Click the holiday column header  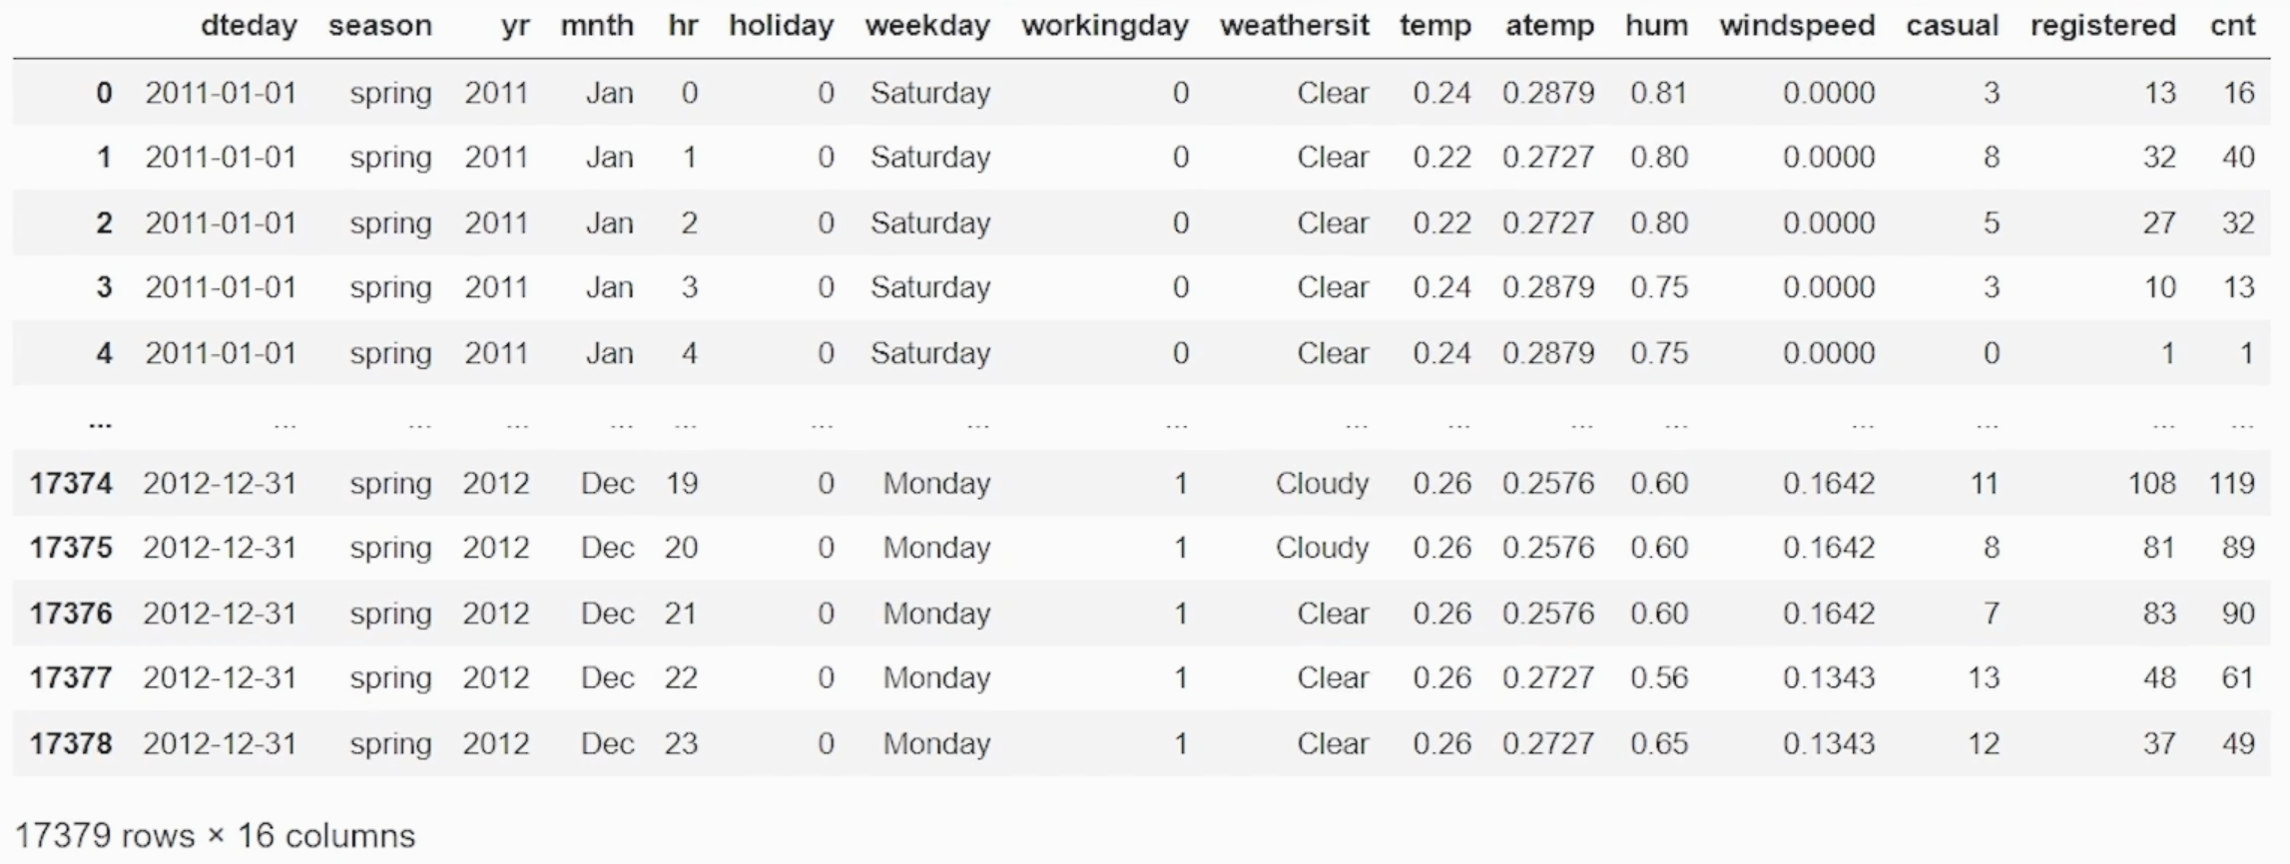pyautogui.click(x=782, y=25)
